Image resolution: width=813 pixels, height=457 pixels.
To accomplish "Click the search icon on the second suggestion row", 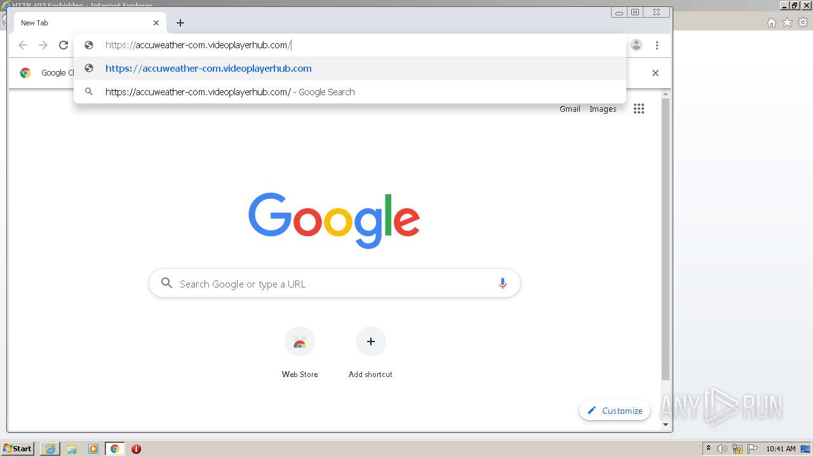I will tap(89, 92).
